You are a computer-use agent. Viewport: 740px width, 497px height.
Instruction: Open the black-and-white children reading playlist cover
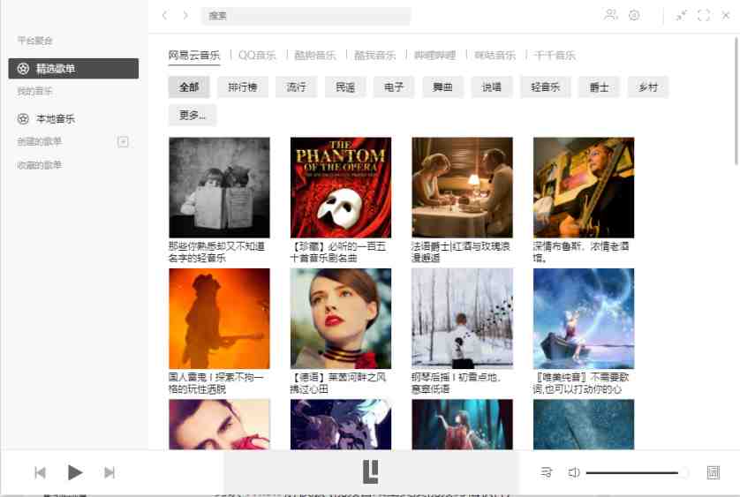tap(220, 187)
